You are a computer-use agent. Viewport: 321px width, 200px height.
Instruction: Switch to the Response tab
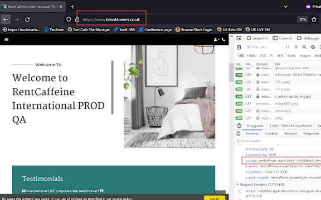[311, 133]
